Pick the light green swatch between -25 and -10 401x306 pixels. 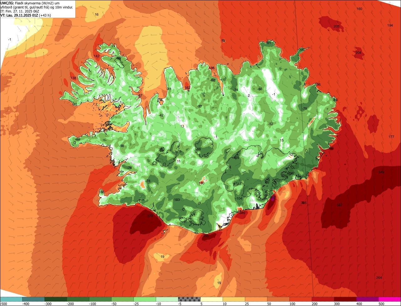coord(145,299)
